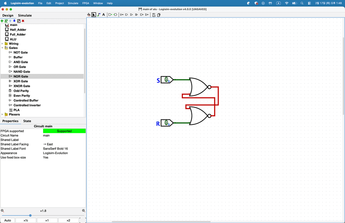Choose the Add Input Pin toolbar icon
The image size is (345, 223).
110,15
